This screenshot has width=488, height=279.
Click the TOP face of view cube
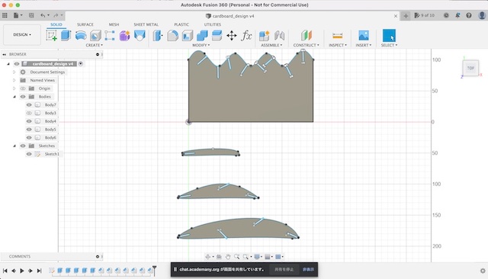(x=470, y=68)
